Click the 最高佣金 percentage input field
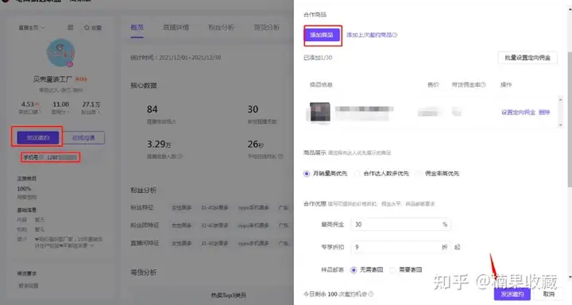 [x=400, y=224]
